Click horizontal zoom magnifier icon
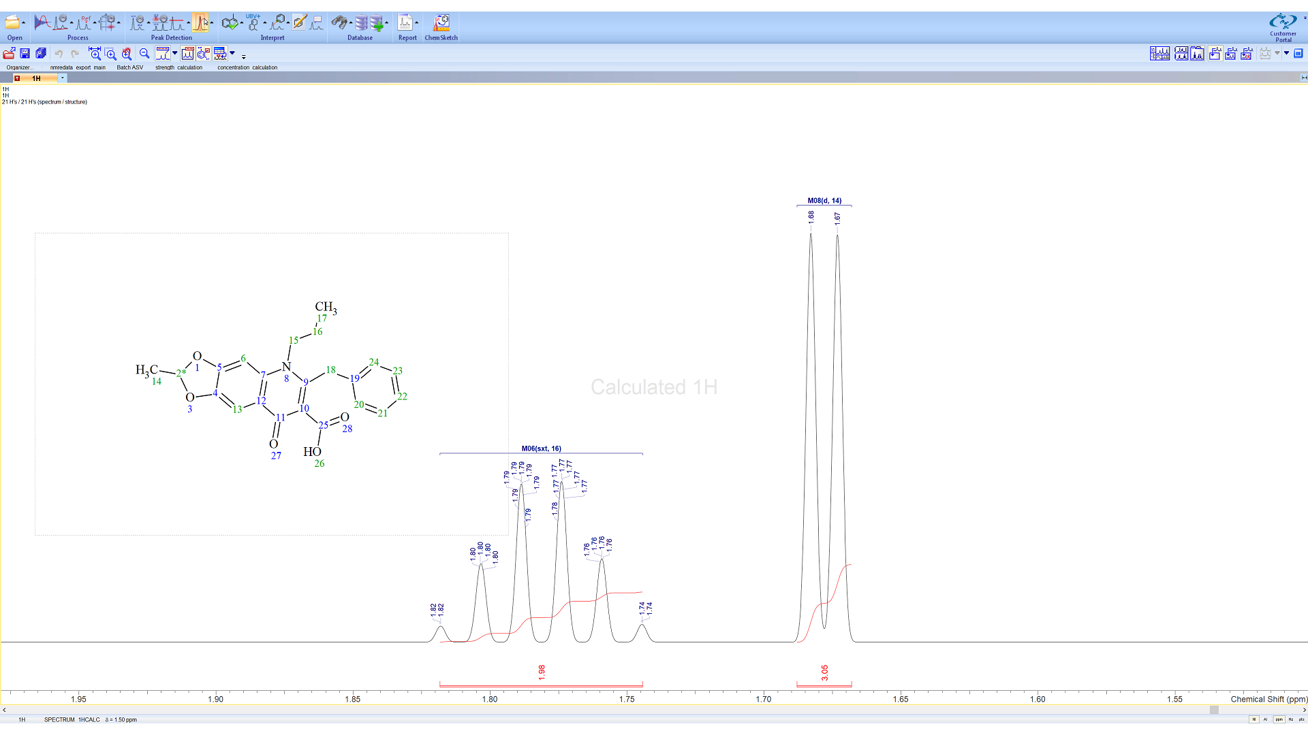1308x735 pixels. point(95,54)
